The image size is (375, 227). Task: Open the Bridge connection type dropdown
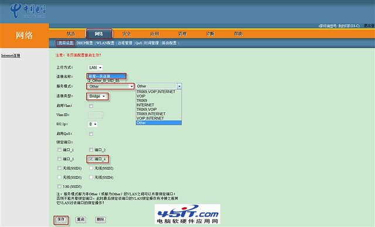tap(97, 96)
